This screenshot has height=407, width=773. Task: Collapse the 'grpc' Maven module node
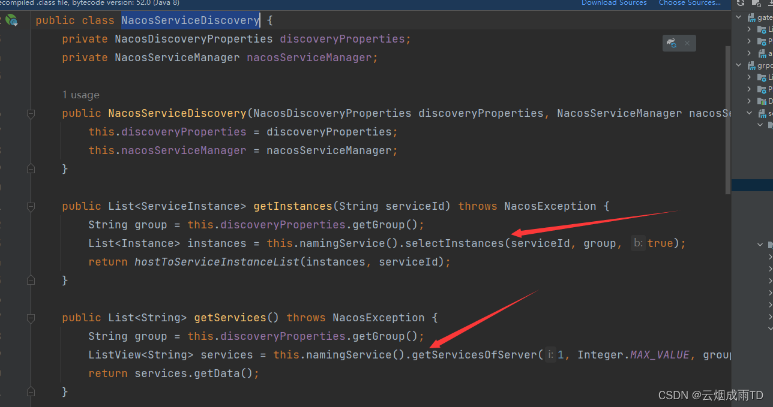739,65
